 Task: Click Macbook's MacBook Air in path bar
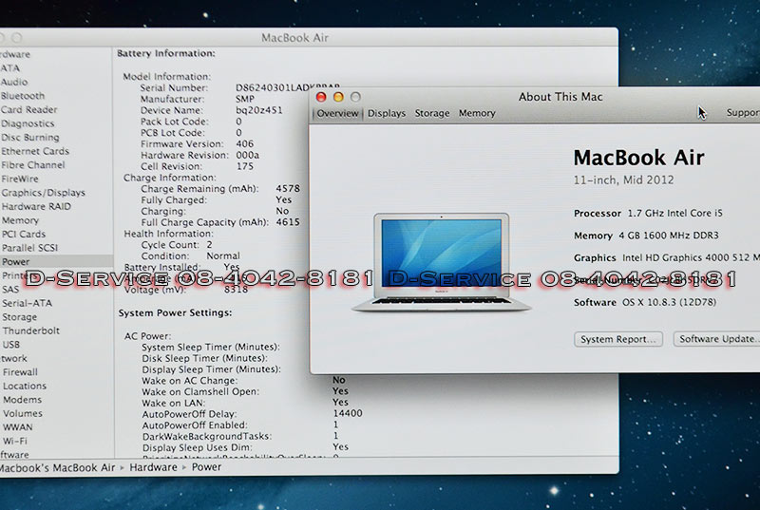click(x=57, y=468)
